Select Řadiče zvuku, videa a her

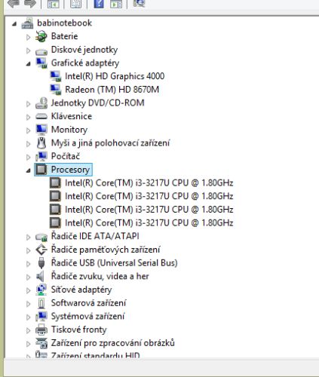tap(100, 276)
